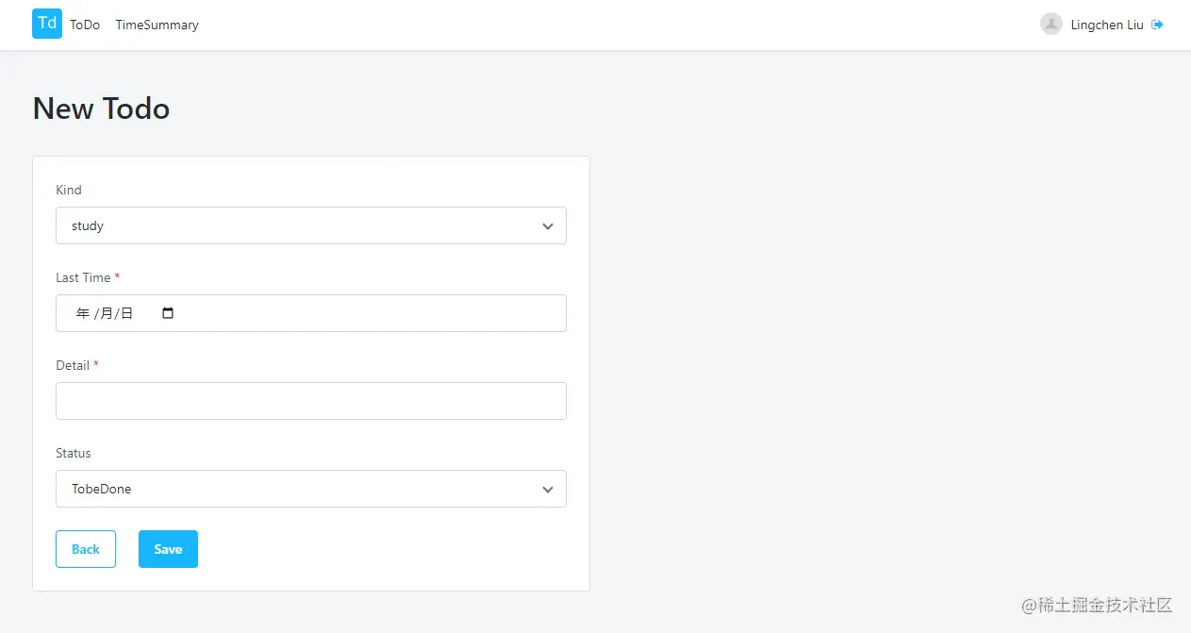Click the logout icon next to username
The width and height of the screenshot is (1191, 633).
(1157, 25)
